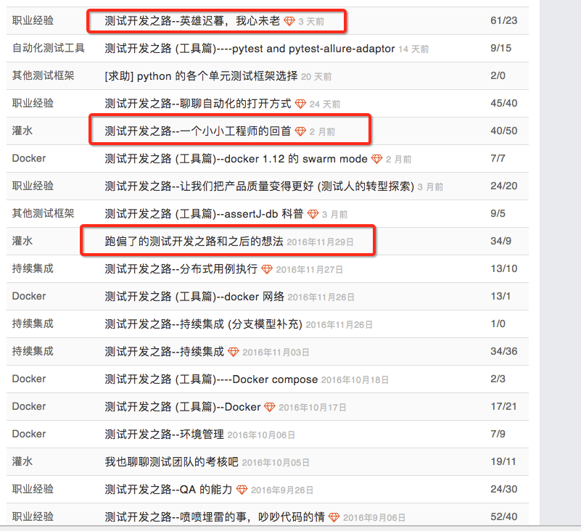Click diamond icon beside 英雄迟暮，我心未老
Image resolution: width=581 pixels, height=531 pixels.
289,22
